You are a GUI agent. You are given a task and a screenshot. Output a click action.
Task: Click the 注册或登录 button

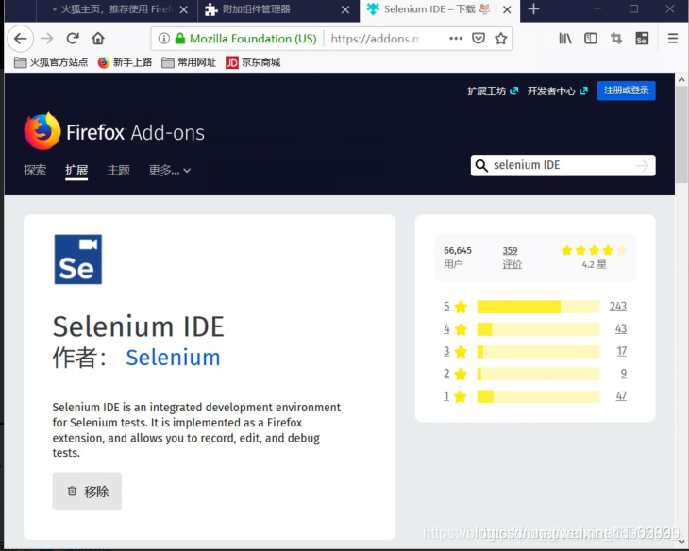click(x=626, y=91)
